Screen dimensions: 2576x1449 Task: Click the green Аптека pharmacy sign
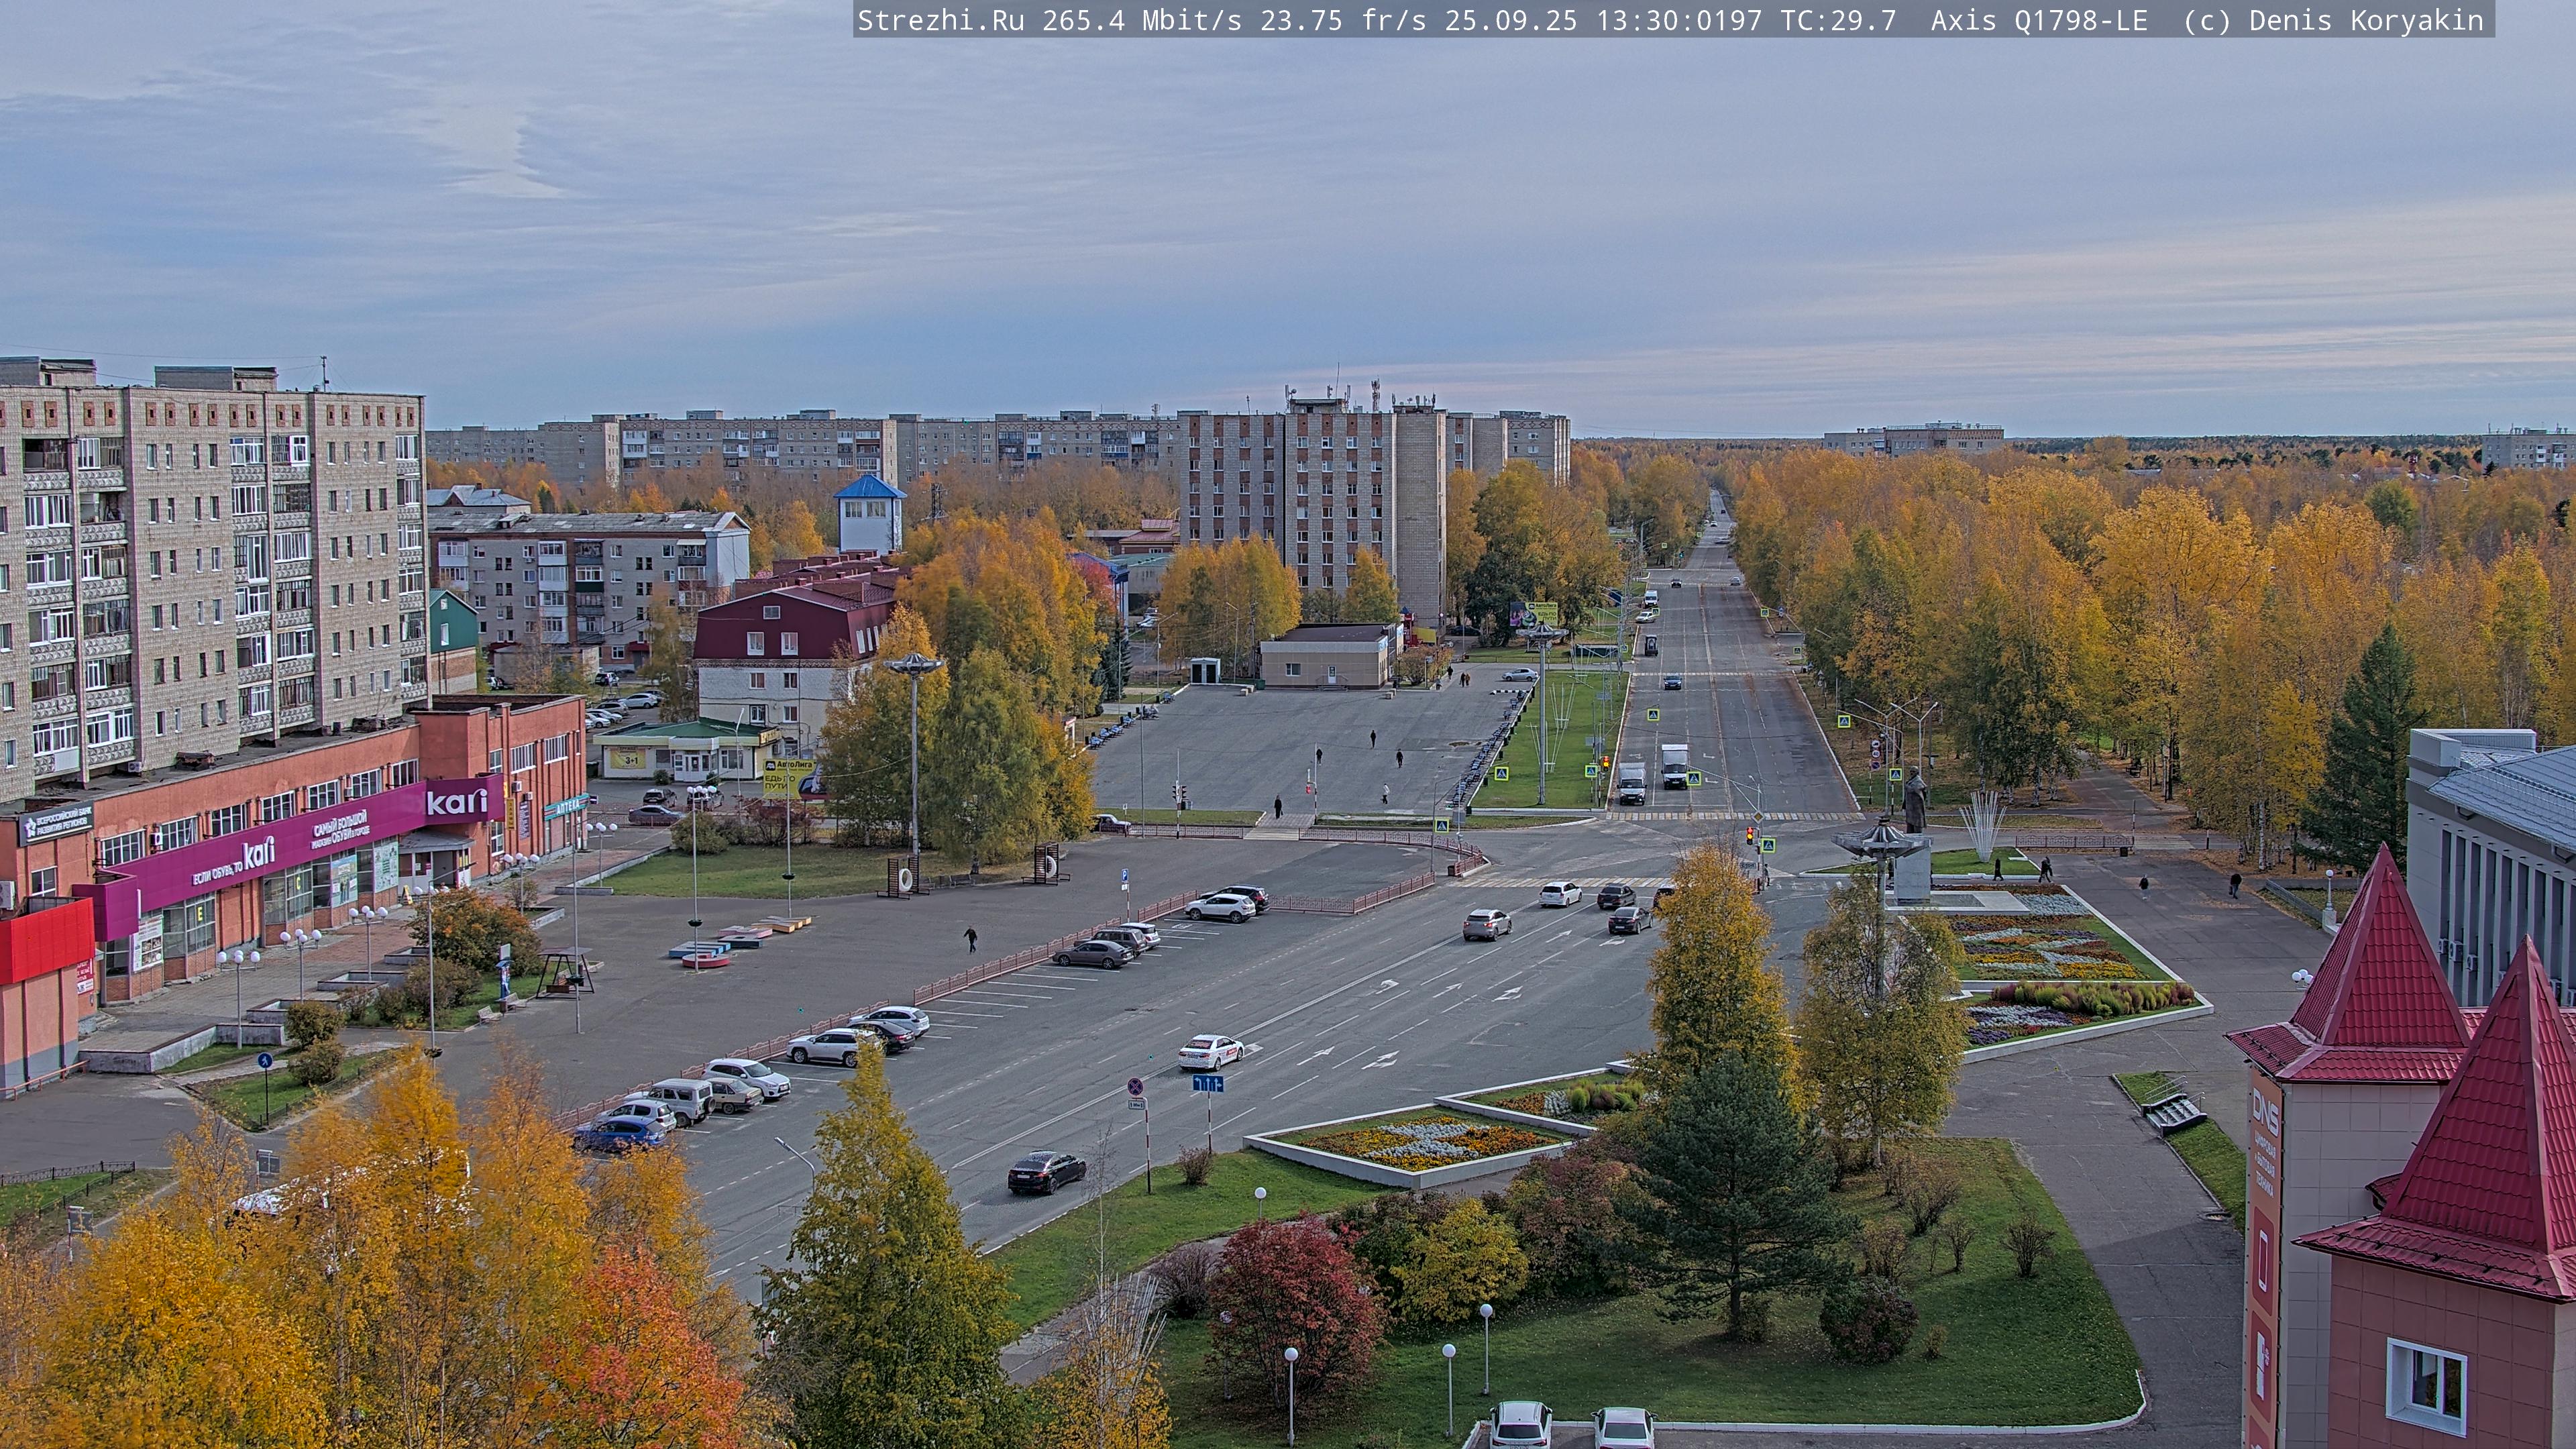point(566,806)
